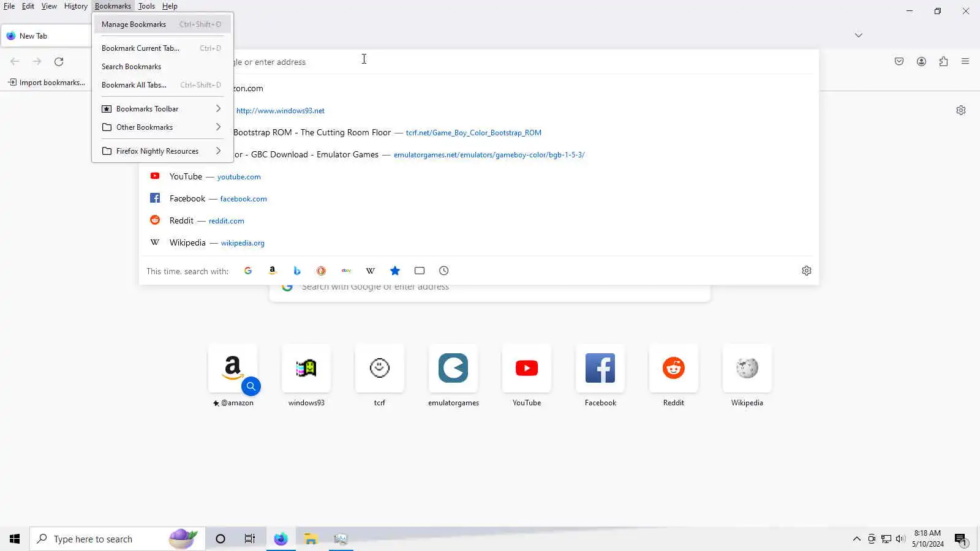This screenshot has width=980, height=551.
Task: Search this time with DuckDuckGo
Action: pos(322,271)
